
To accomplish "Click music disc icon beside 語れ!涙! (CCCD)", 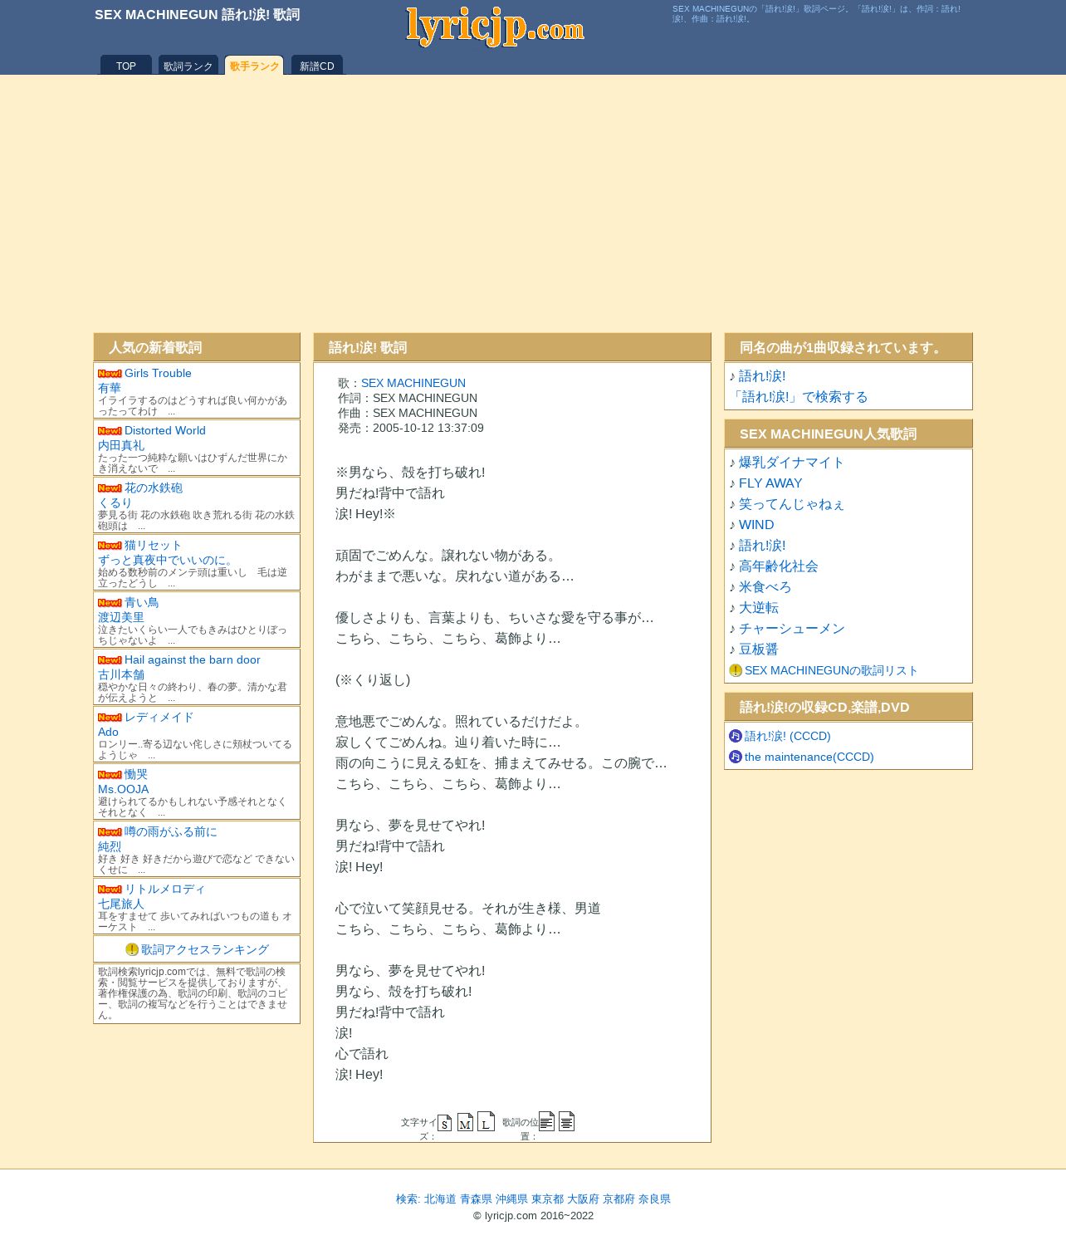I will 736,736.
